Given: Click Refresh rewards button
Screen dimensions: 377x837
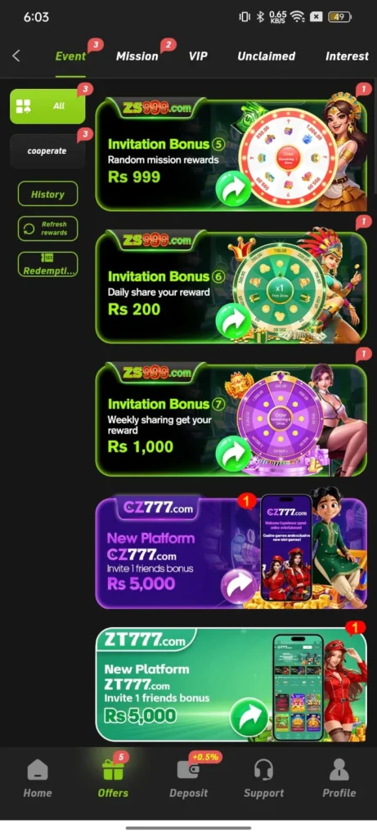Looking at the screenshot, I should click(x=47, y=229).
